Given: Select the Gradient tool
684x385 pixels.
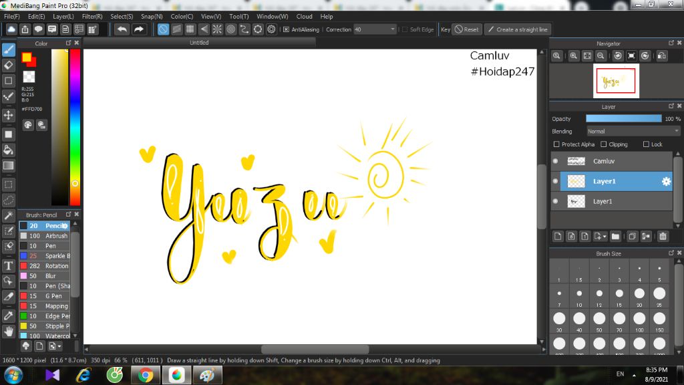Looking at the screenshot, I should (x=8, y=166).
